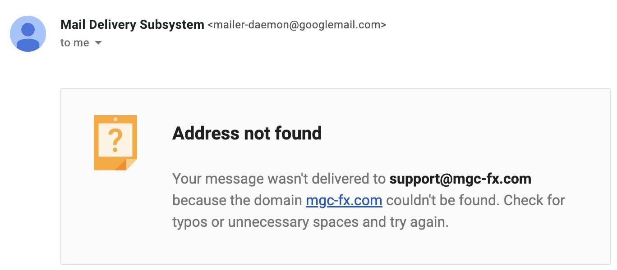Click the "because the domain" text
Screen dimensions: 617x270
237,200
